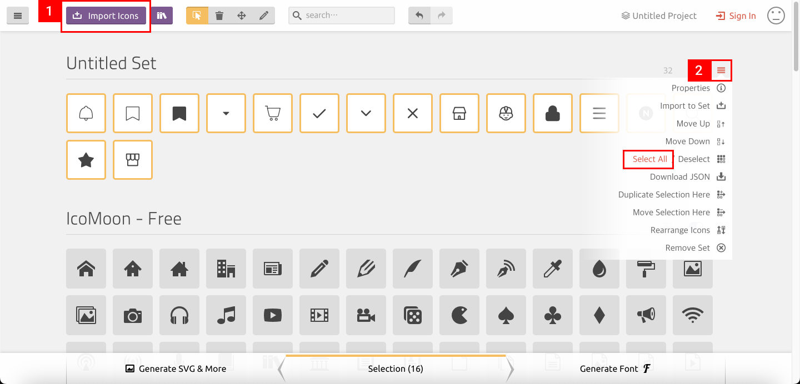800x384 pixels.
Task: Select the camera icon
Action: pyautogui.click(x=133, y=315)
